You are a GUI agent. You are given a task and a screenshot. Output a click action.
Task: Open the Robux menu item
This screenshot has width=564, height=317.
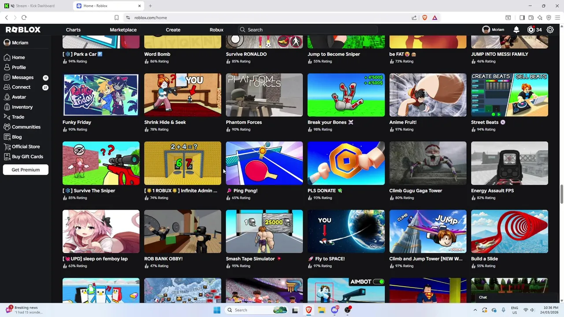(216, 29)
